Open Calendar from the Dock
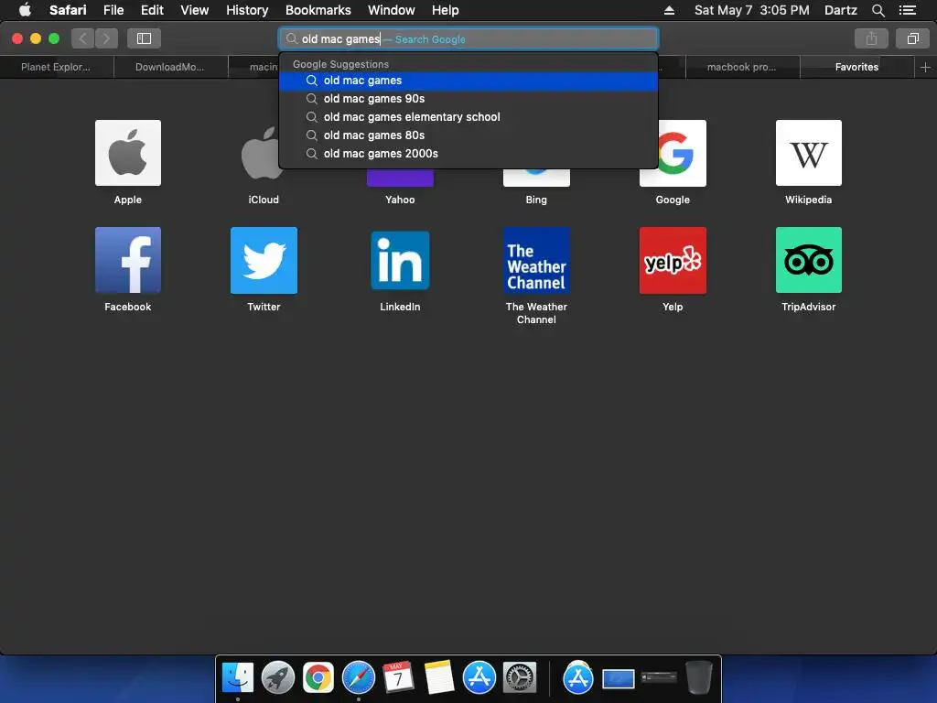Image resolution: width=937 pixels, height=703 pixels. click(398, 678)
